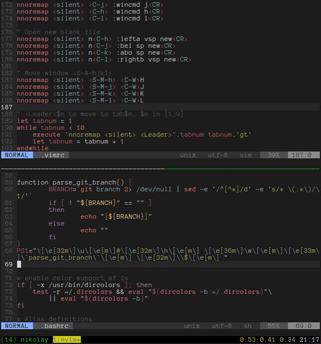Image resolution: width=321 pixels, height=344 pixels.
Task: Place cursor on 'wincmd j' mapping line 172
Action: coord(90,5)
